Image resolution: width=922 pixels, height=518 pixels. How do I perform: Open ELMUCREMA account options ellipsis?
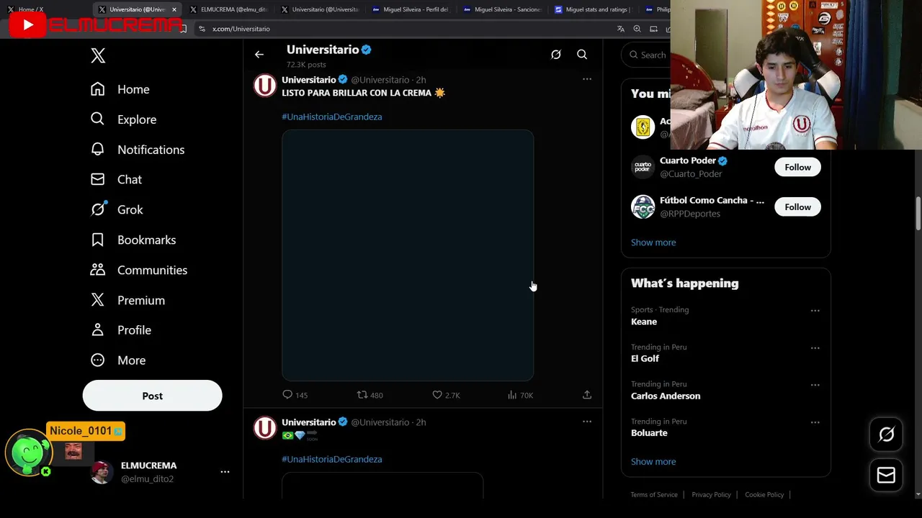click(x=225, y=472)
